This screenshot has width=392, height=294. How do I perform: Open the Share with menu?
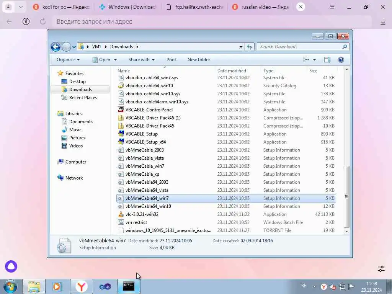coord(142,60)
